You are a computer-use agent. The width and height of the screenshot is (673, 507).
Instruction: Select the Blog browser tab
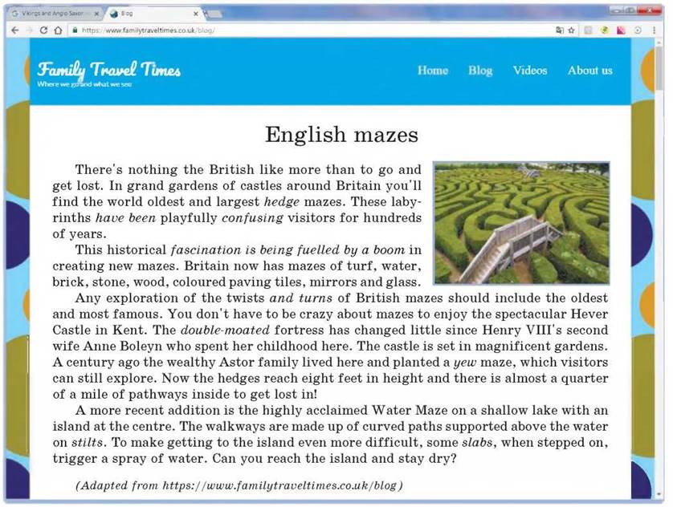click(150, 14)
